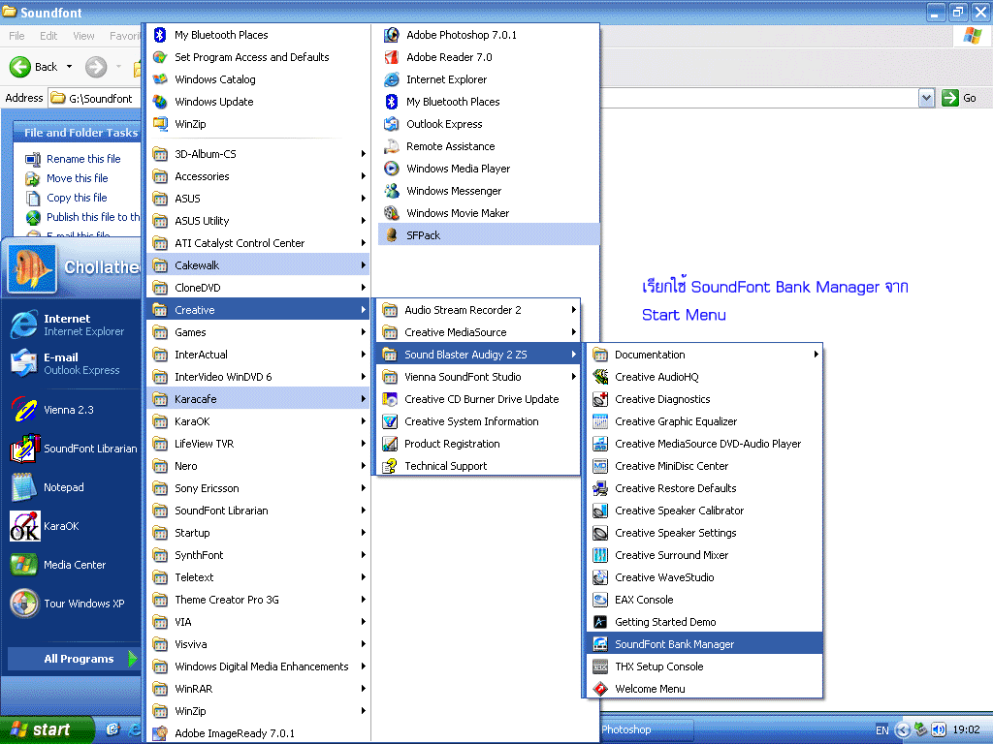The width and height of the screenshot is (993, 744).
Task: Click the Back button in Explorer toolbar
Action: pos(34,67)
